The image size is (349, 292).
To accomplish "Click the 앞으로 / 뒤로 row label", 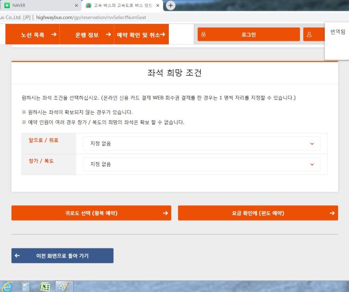I will pyautogui.click(x=43, y=140).
